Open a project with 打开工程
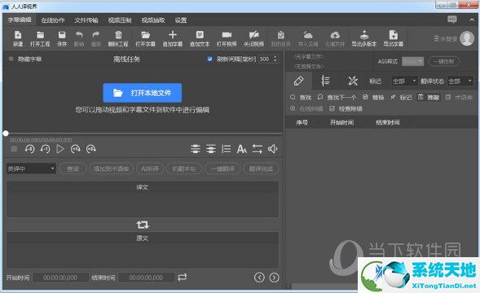The height and width of the screenshot is (293, 480). tap(40, 38)
